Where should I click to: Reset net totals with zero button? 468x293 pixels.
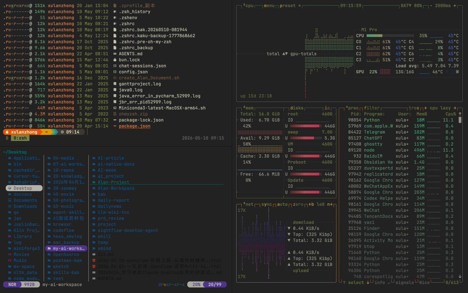298,204
